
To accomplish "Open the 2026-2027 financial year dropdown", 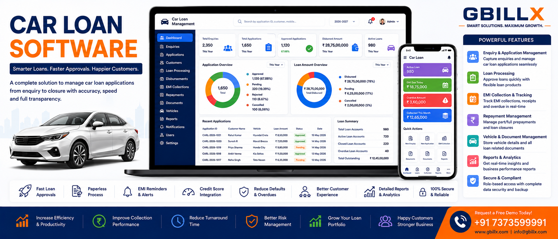I will (345, 22).
